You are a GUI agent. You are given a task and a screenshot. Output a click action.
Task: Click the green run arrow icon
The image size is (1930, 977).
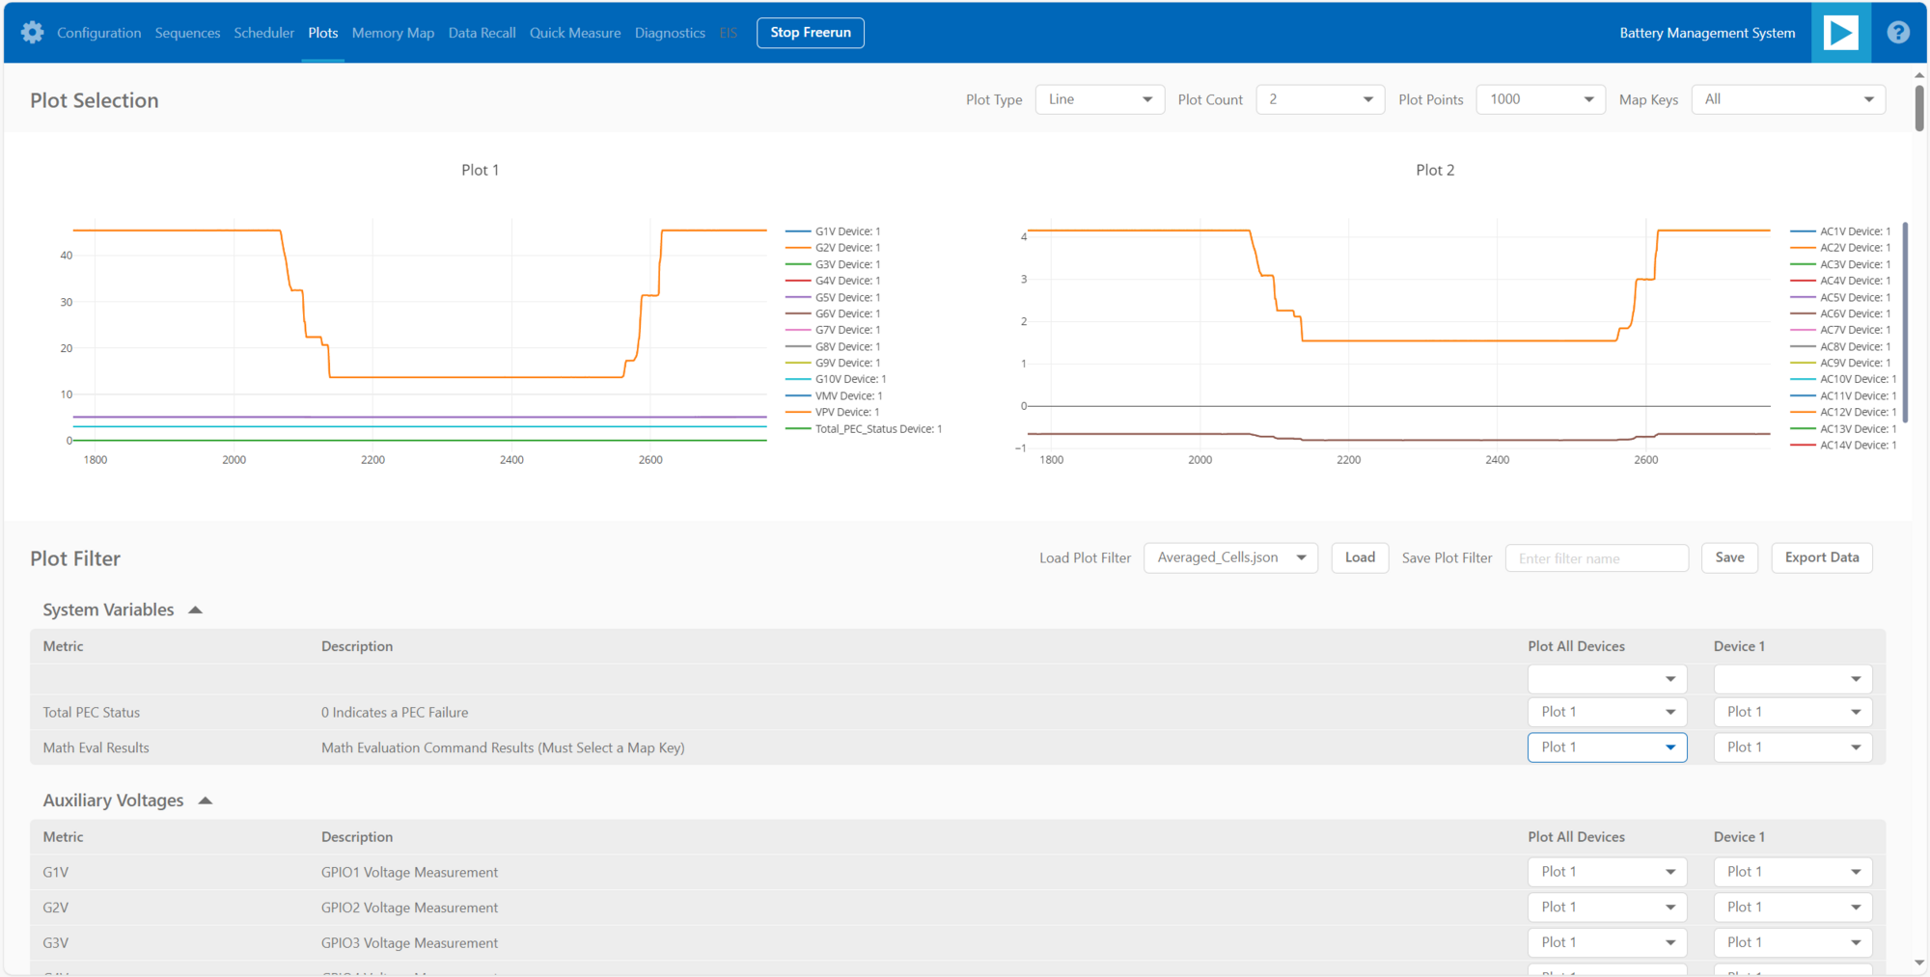click(1840, 32)
